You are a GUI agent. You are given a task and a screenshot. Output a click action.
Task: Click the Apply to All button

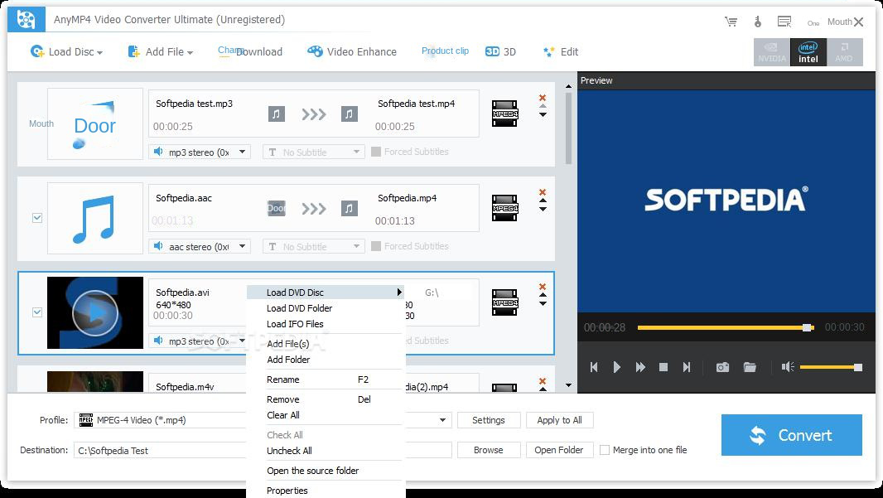559,420
